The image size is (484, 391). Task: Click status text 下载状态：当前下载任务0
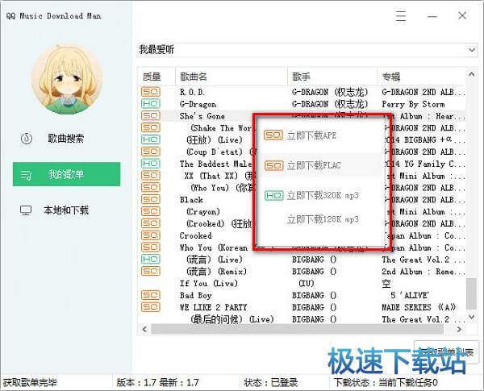(386, 383)
